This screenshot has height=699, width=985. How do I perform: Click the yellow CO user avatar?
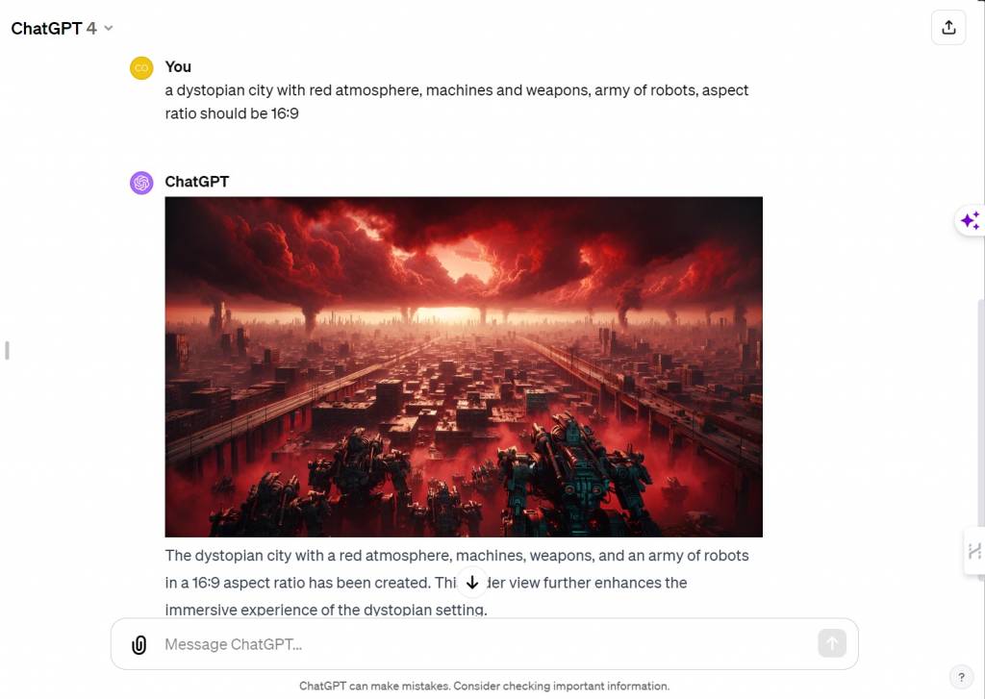[141, 68]
